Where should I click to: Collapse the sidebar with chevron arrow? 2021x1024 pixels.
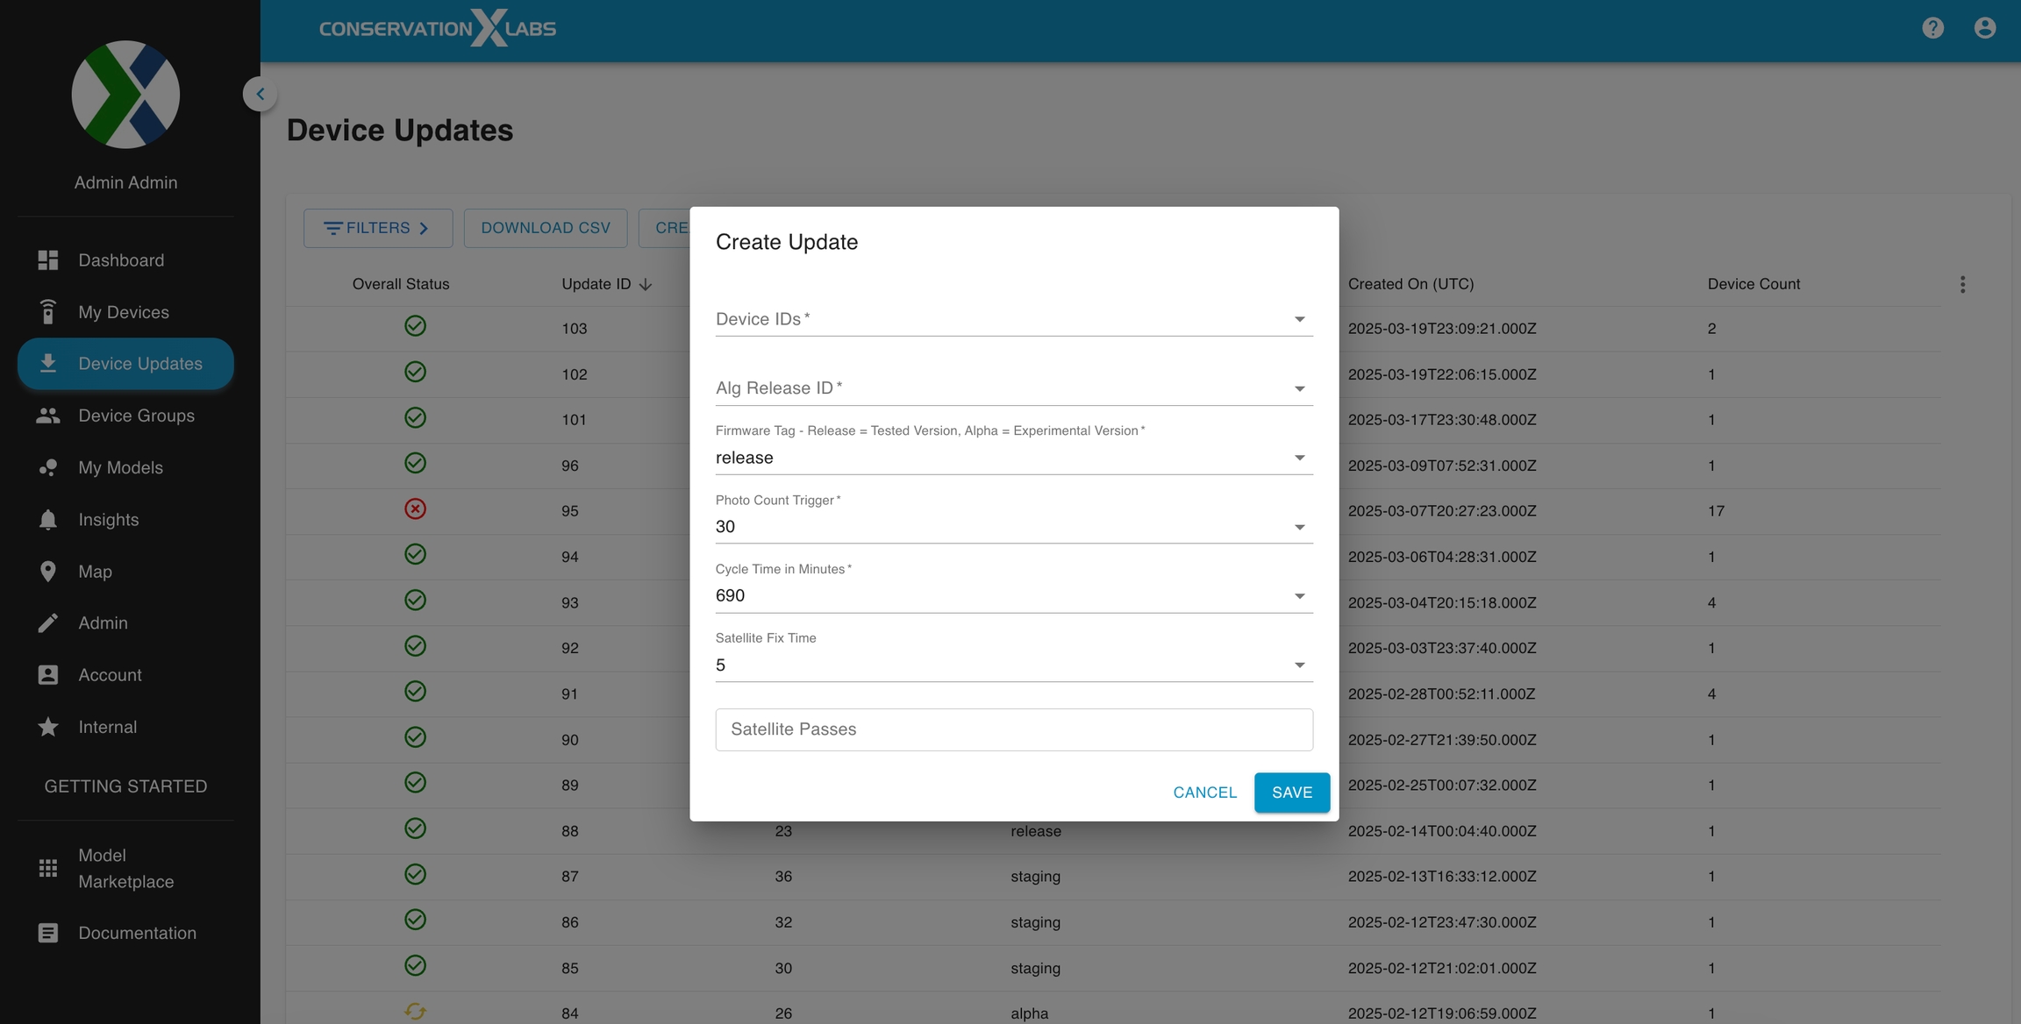pyautogui.click(x=260, y=94)
